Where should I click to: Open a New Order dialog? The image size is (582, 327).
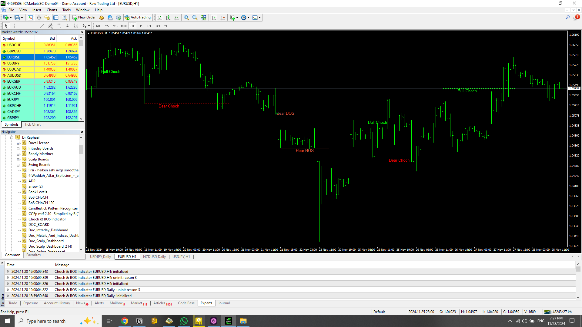pyautogui.click(x=84, y=17)
